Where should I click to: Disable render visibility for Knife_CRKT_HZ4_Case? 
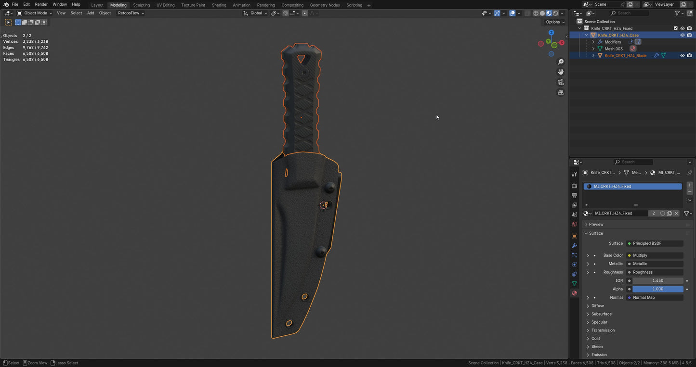[x=690, y=35]
